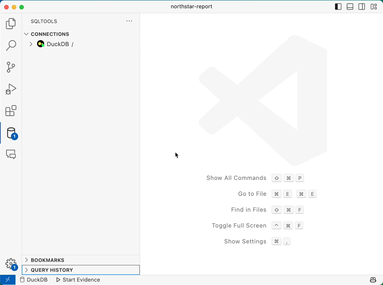Open the Manage gear menu
Viewport: 383px width, 285px height.
(x=11, y=263)
